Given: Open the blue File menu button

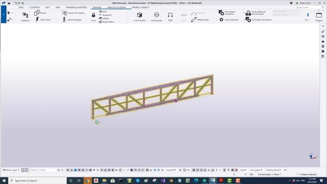Looking at the screenshot, I should tap(4, 14).
